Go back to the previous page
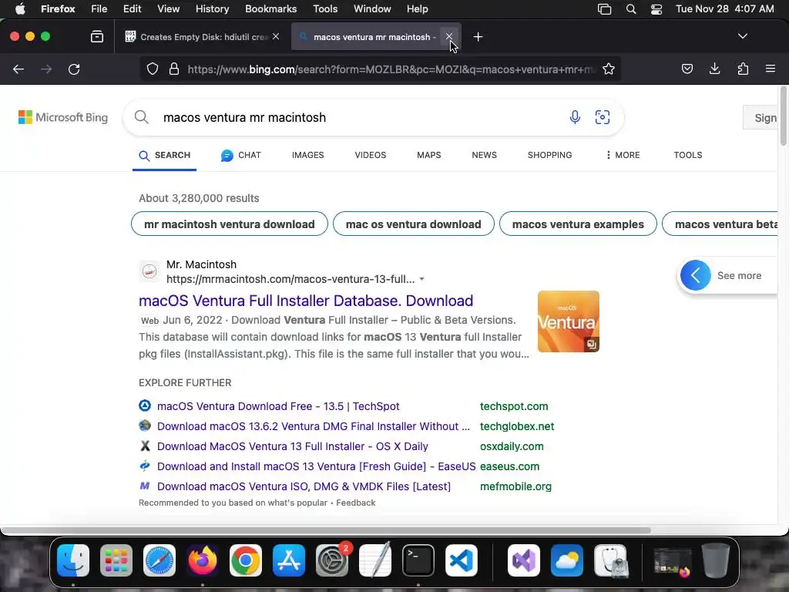 (x=18, y=69)
